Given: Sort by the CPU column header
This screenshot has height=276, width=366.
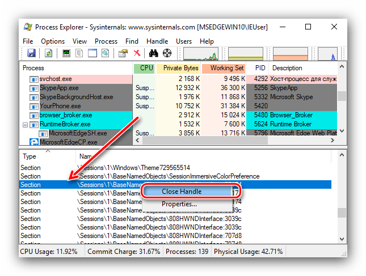Looking at the screenshot, I should coord(144,68).
